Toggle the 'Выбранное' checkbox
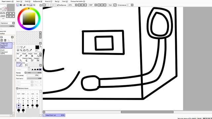This screenshot has height=119, width=212. pos(58,5)
